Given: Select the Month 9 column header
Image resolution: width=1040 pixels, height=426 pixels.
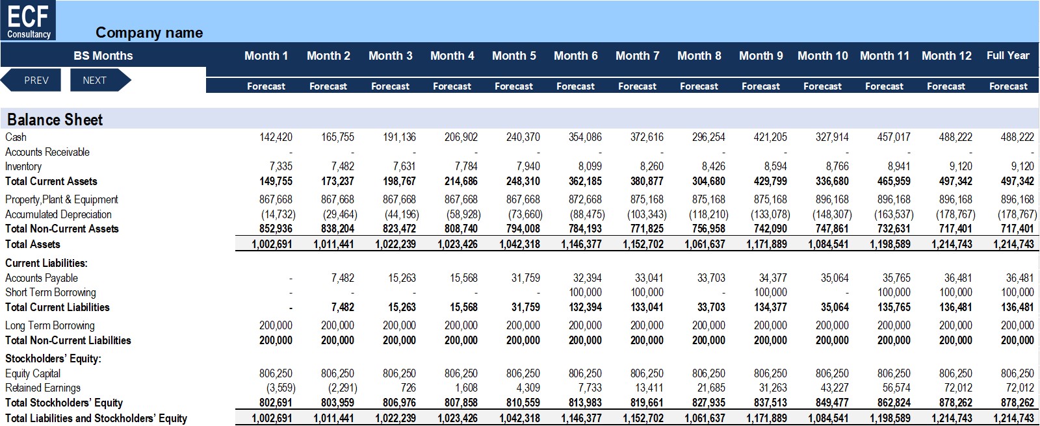Looking at the screenshot, I should [760, 56].
